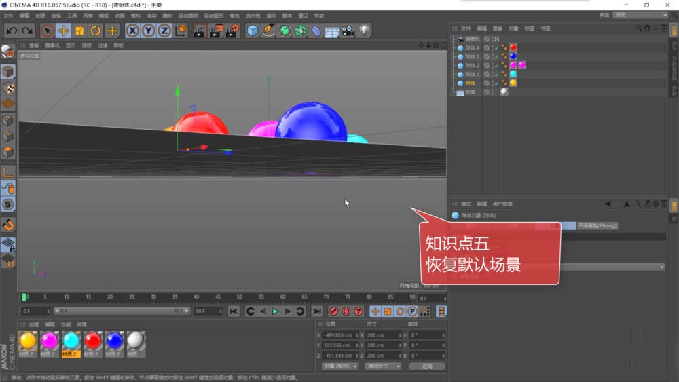Click the red material tag on 球体.4
The height and width of the screenshot is (382, 679).
[513, 47]
